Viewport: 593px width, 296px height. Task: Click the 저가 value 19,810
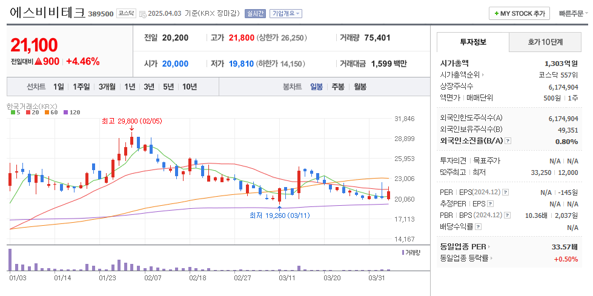pyautogui.click(x=241, y=64)
